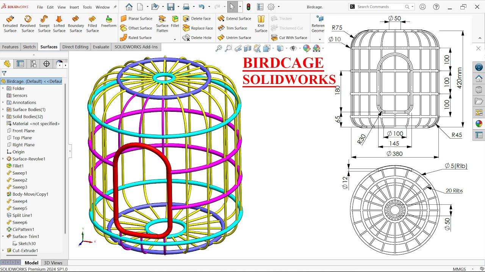Select the Swept Surface tool
This screenshot has height=272, width=485.
(44, 24)
